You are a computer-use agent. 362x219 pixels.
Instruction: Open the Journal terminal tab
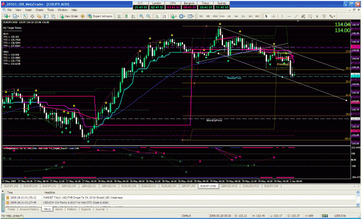click(100, 209)
